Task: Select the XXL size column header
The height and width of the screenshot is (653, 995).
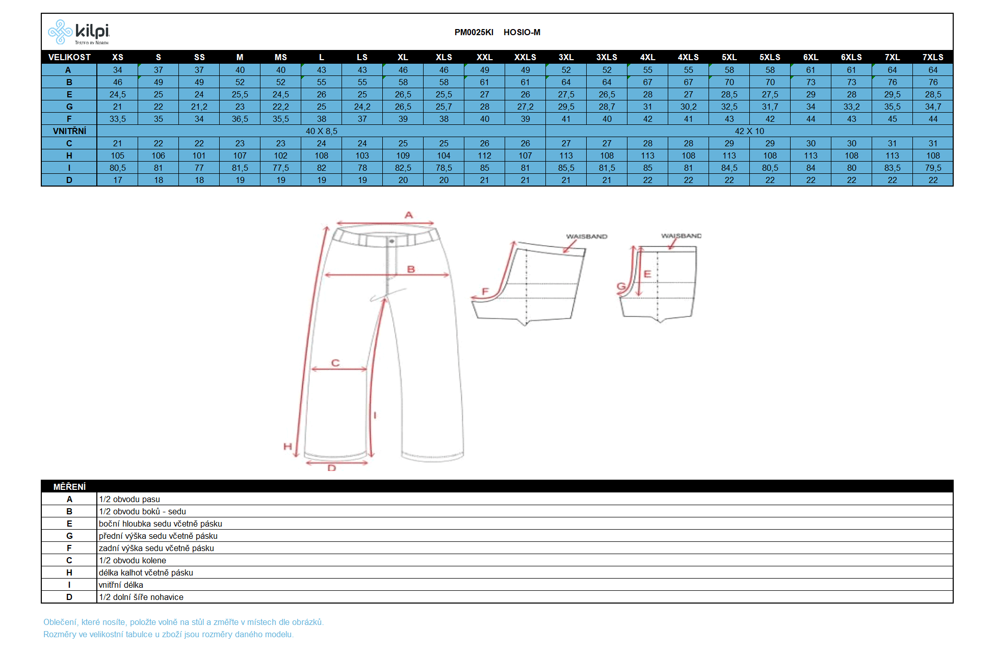Action: [x=484, y=57]
